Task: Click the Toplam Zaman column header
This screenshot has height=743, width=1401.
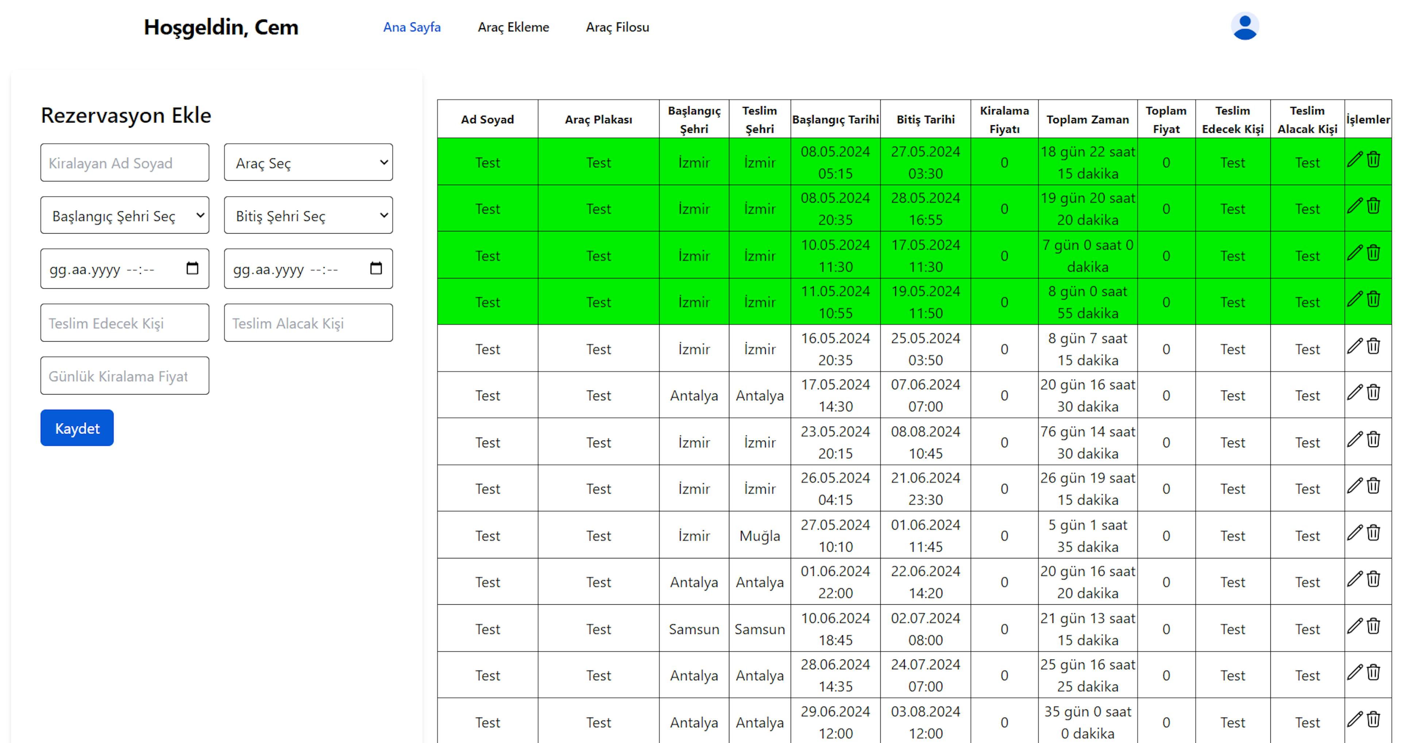Action: (1088, 119)
